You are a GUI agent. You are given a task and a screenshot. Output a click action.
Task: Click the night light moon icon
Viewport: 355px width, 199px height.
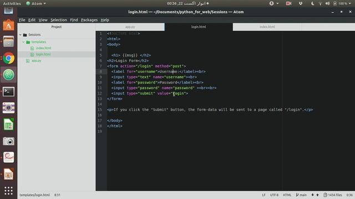pyautogui.click(x=312, y=3)
